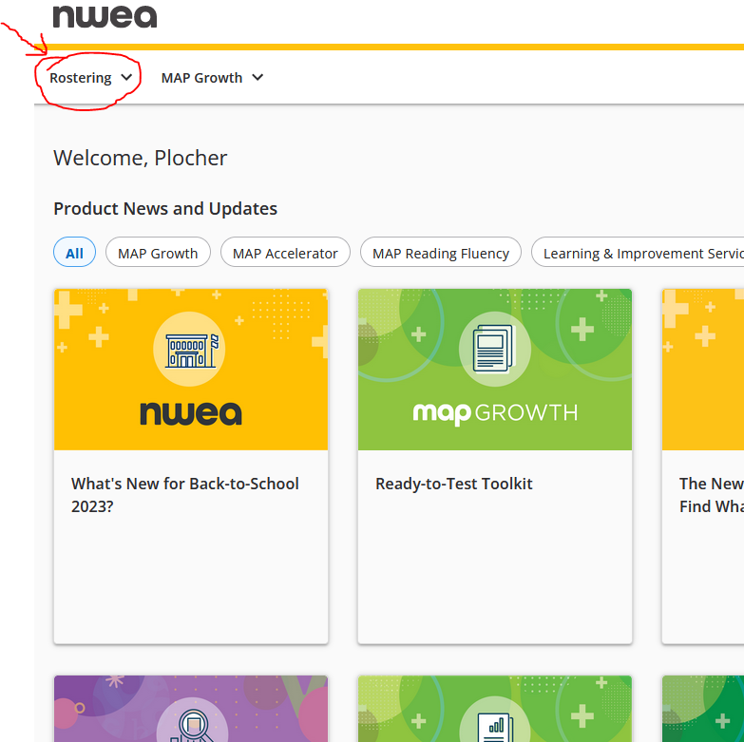Click the chevron beside MAP Growth in navbar
This screenshot has height=742, width=744.
[258, 77]
